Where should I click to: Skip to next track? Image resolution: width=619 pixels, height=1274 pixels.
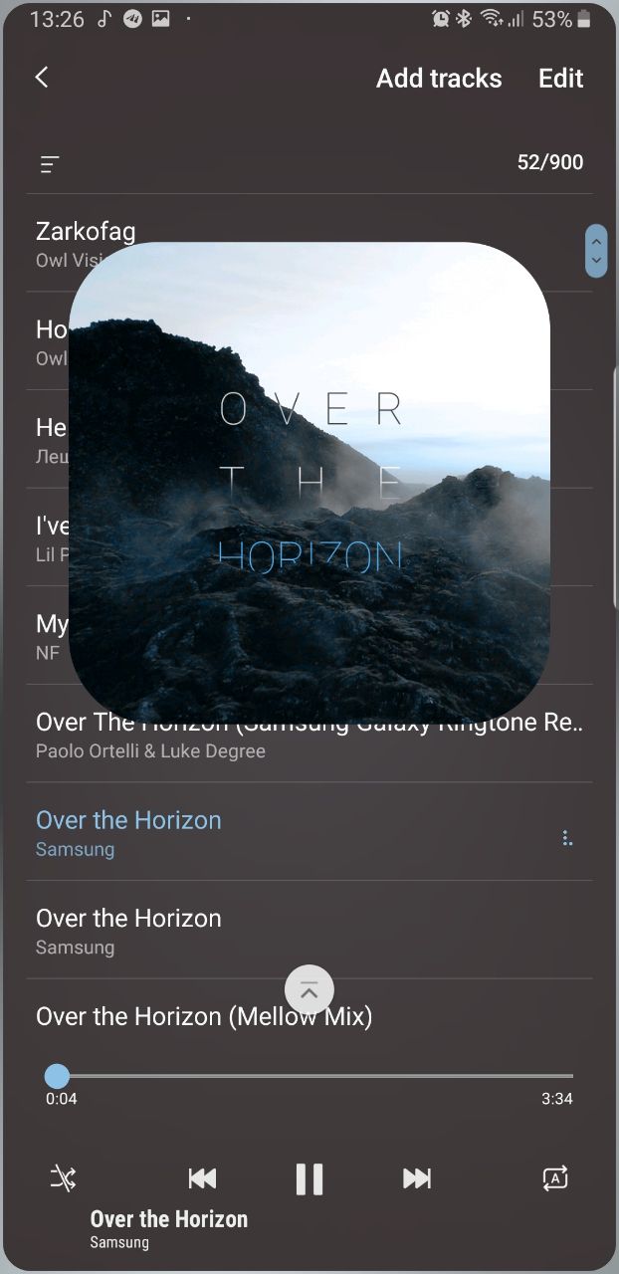417,1178
